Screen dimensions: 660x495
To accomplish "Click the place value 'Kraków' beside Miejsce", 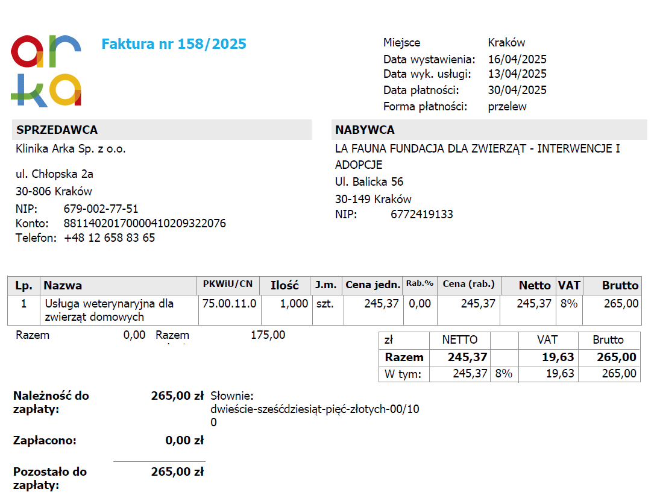I will coord(506,43).
